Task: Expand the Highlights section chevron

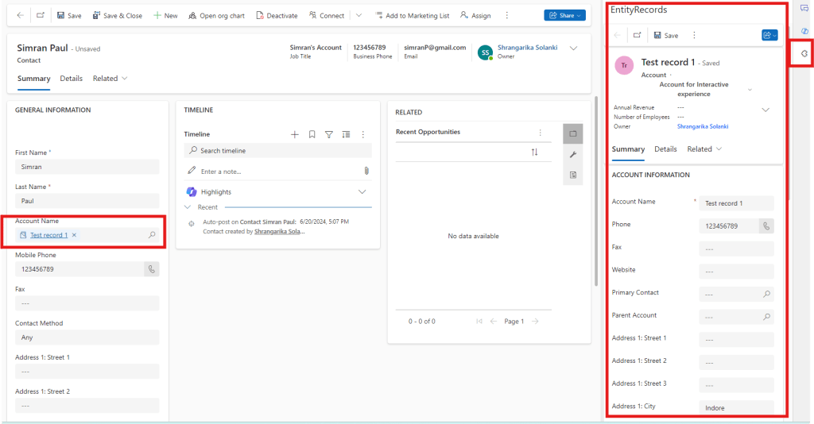Action: pyautogui.click(x=362, y=191)
